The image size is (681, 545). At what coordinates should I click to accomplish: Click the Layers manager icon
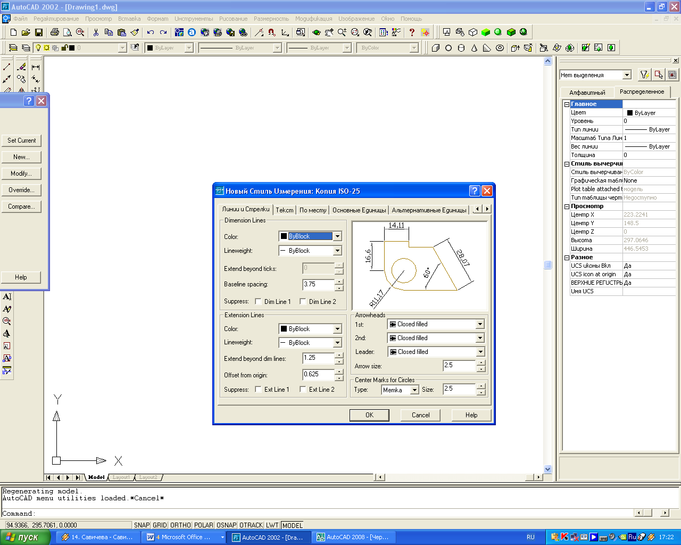point(13,48)
